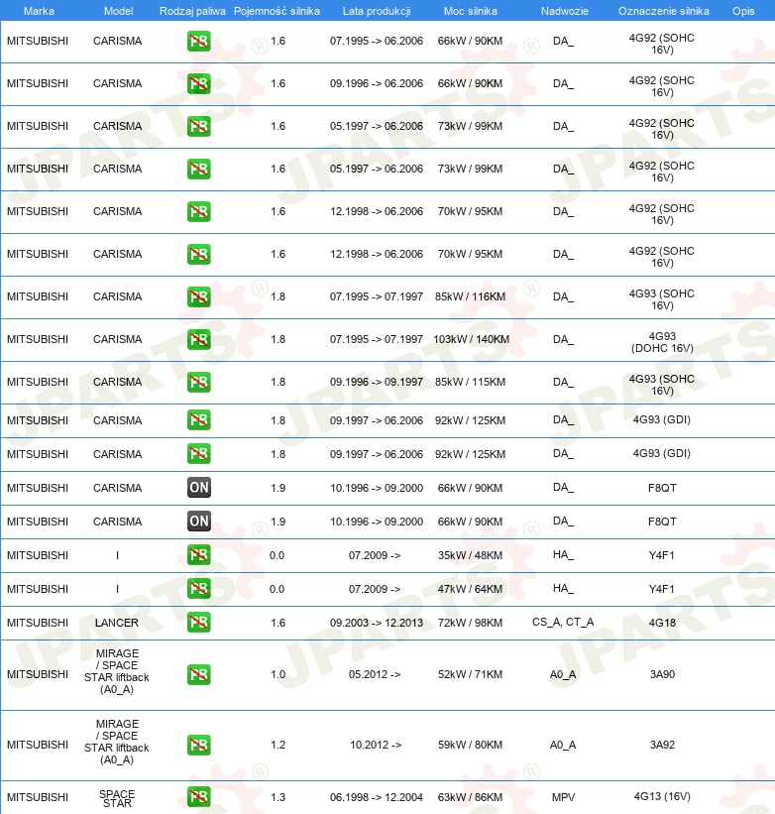The height and width of the screenshot is (814, 775).
Task: Click the Y4F1 engine code in the 47kW row
Action: point(662,589)
